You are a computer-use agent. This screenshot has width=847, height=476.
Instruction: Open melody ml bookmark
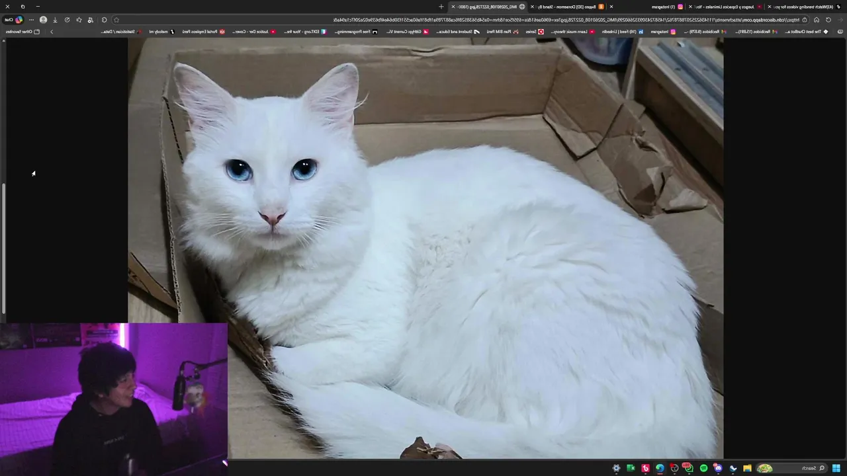click(x=162, y=32)
